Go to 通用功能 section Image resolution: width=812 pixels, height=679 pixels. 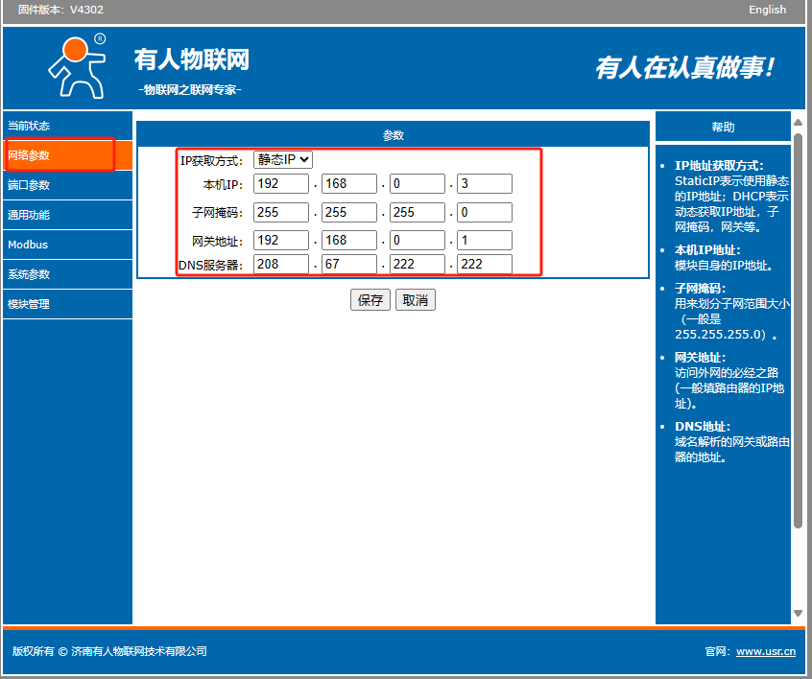tap(29, 215)
